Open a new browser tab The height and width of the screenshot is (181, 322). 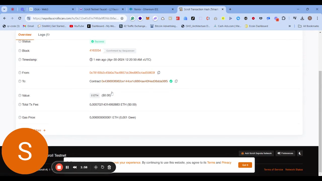pyautogui.click(x=230, y=9)
